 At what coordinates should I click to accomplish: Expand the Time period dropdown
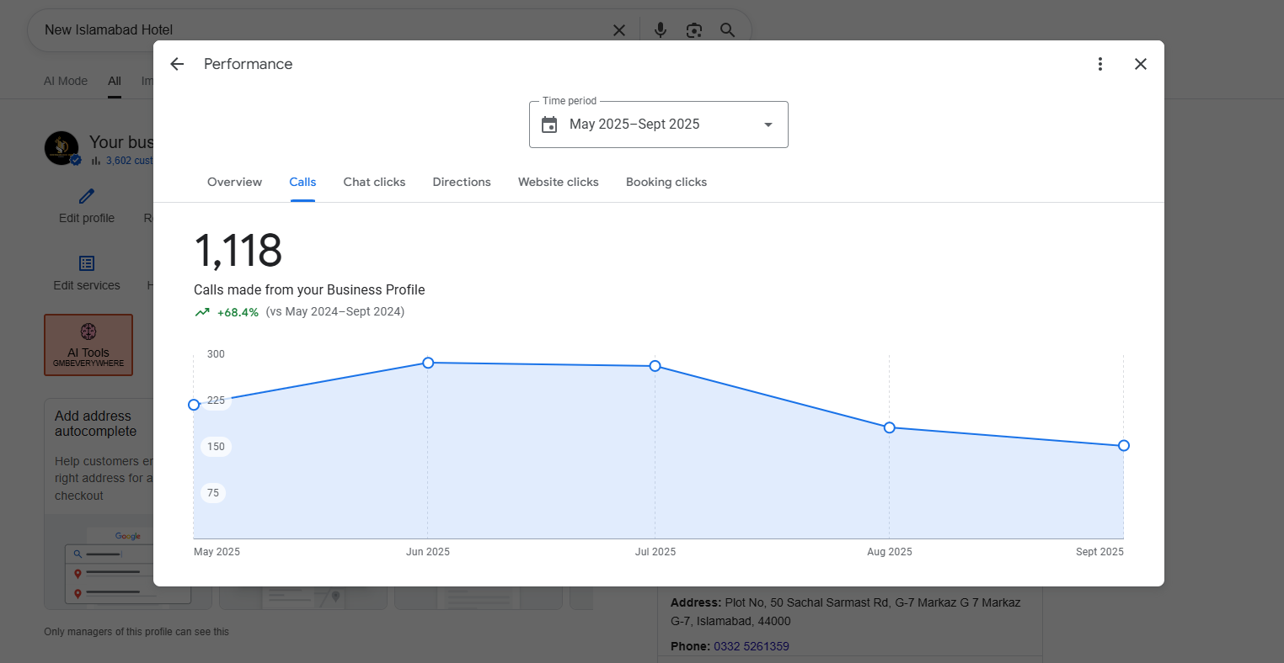coord(768,125)
